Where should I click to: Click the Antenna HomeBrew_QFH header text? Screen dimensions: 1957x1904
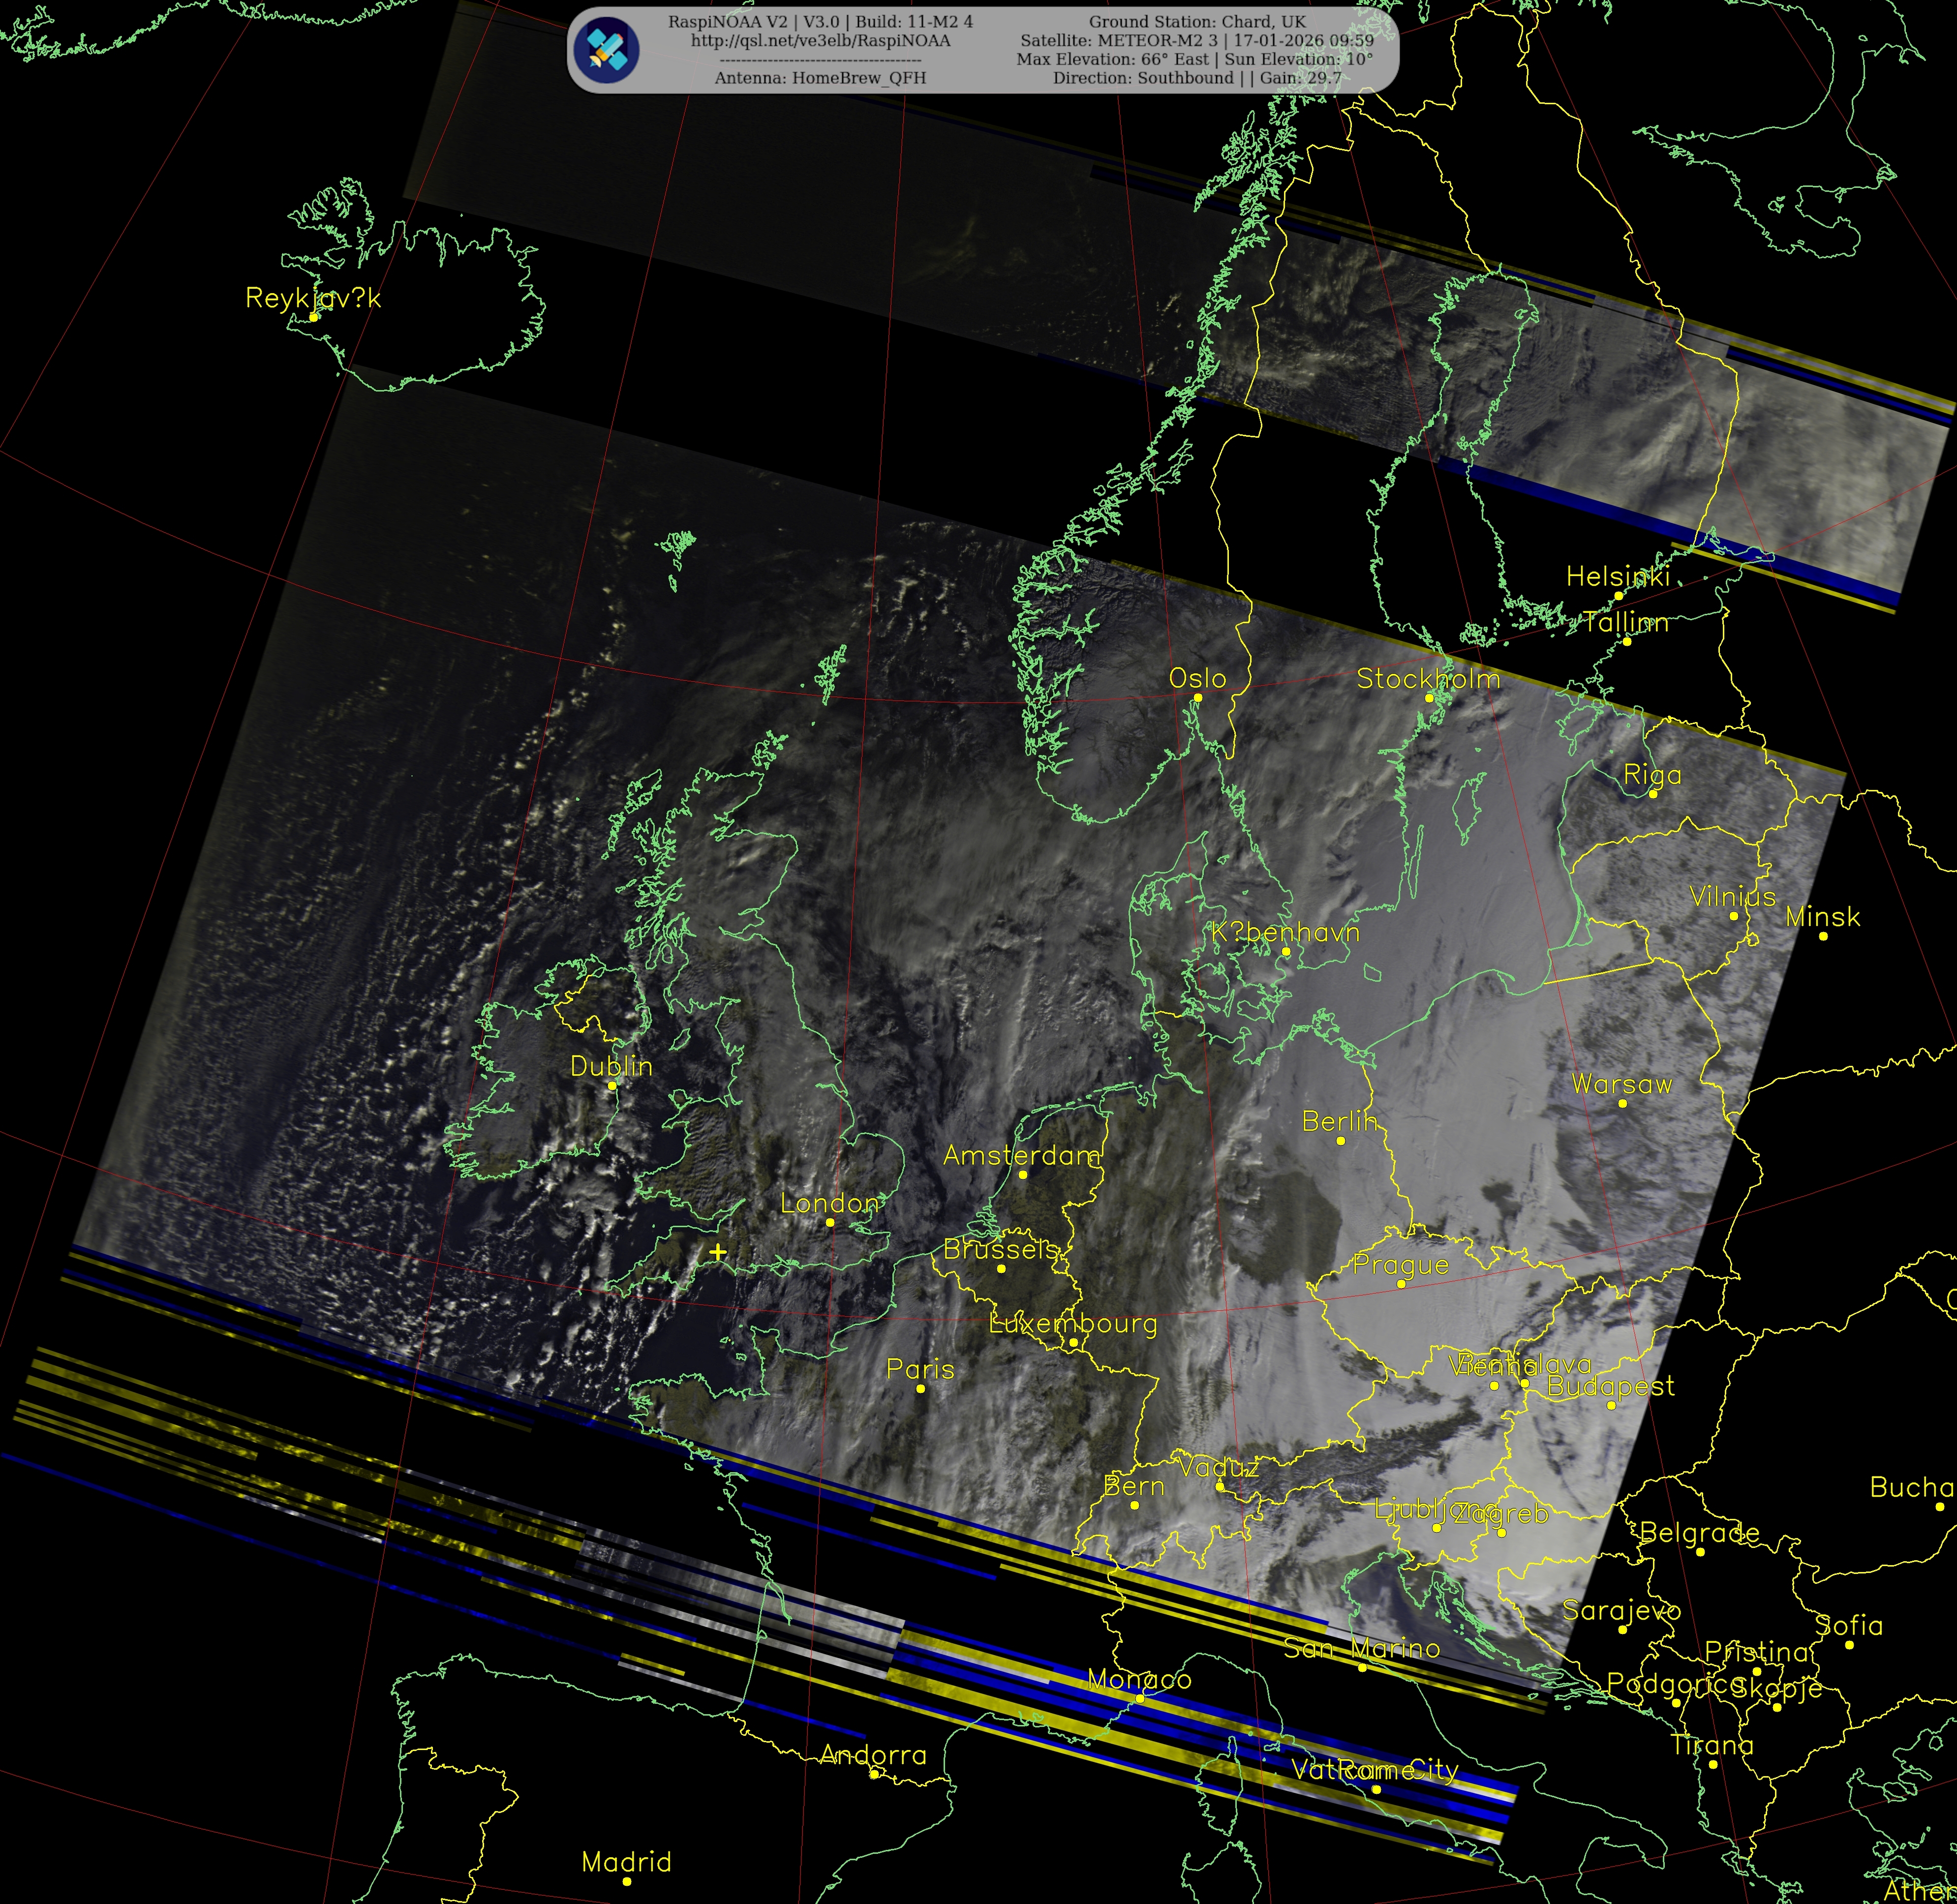(820, 78)
